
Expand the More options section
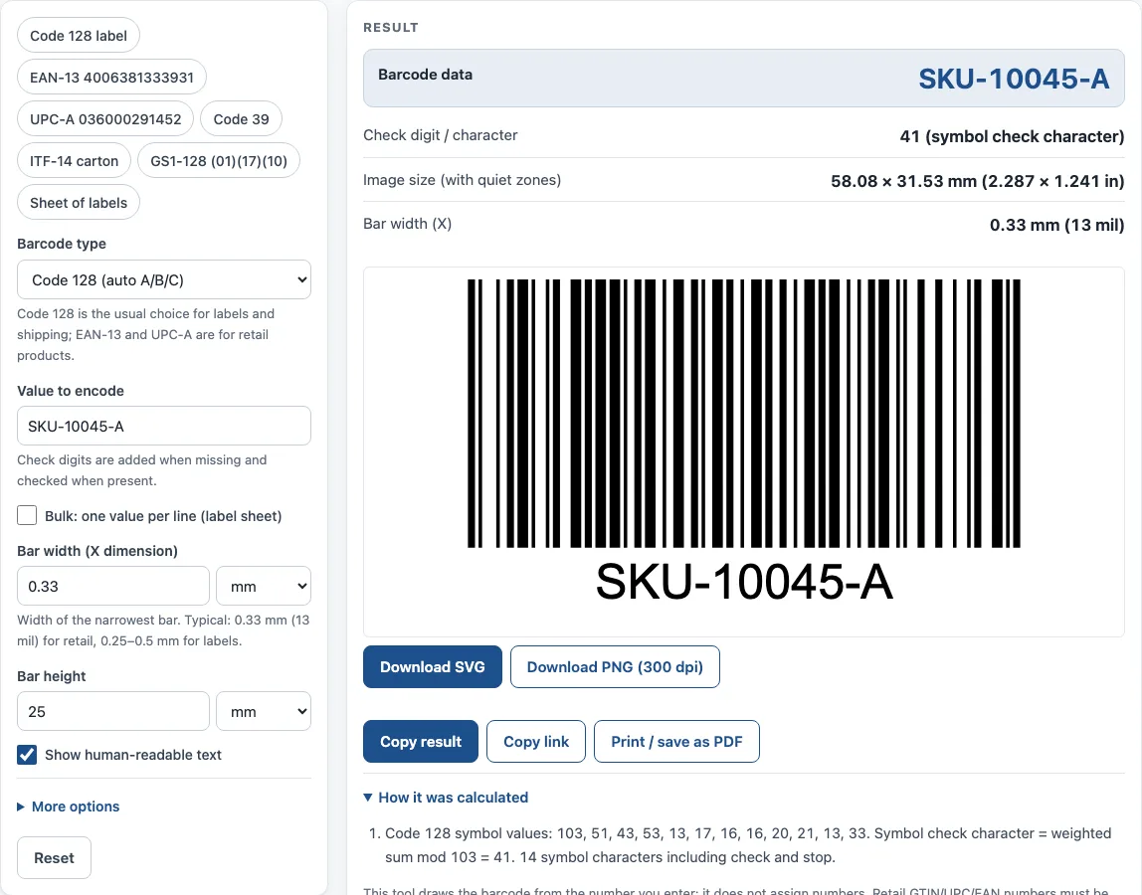69,806
